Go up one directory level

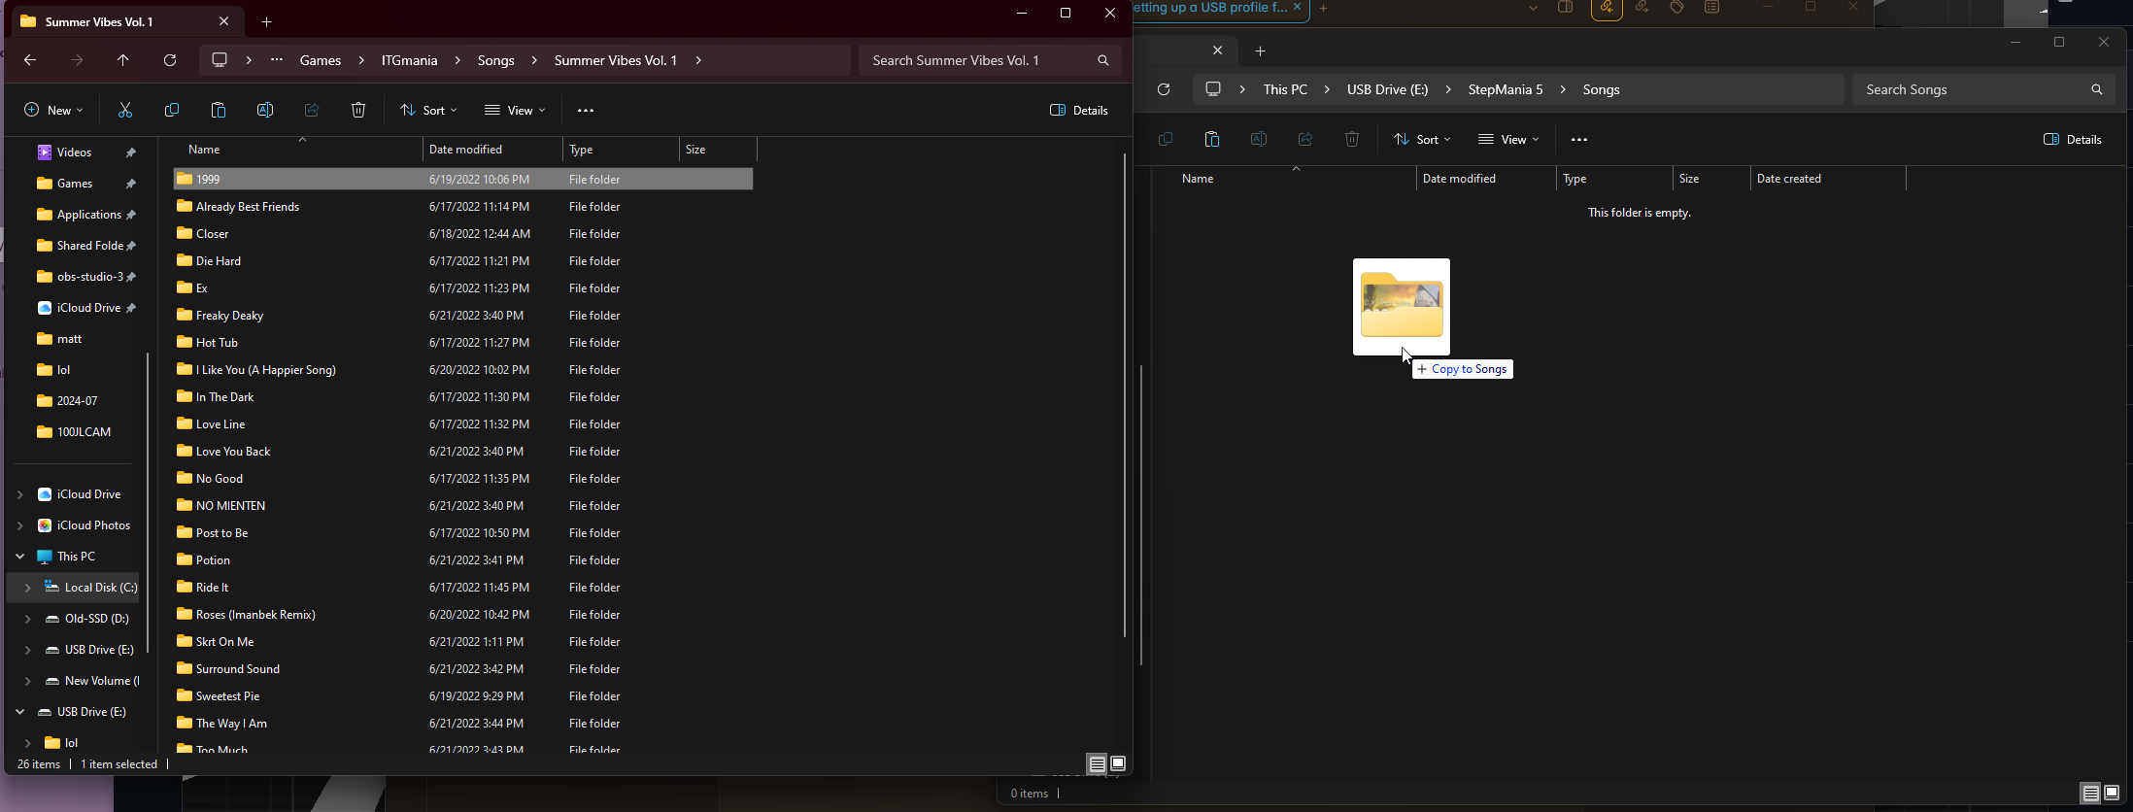click(123, 60)
